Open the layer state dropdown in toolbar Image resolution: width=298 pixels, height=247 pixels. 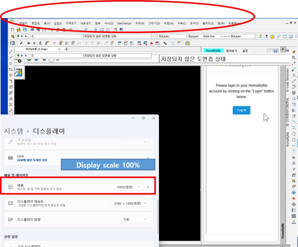(x=117, y=36)
